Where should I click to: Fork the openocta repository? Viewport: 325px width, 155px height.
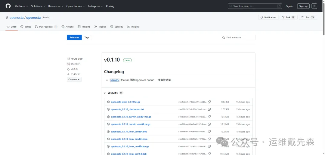pyautogui.click(x=289, y=17)
